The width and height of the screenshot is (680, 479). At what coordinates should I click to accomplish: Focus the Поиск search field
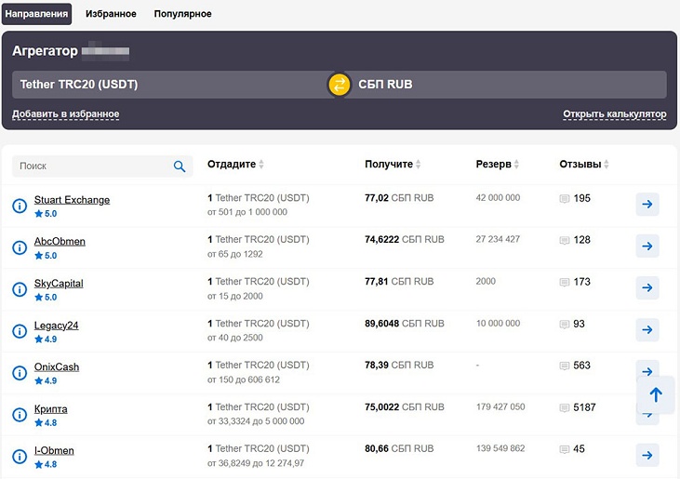[x=102, y=166]
